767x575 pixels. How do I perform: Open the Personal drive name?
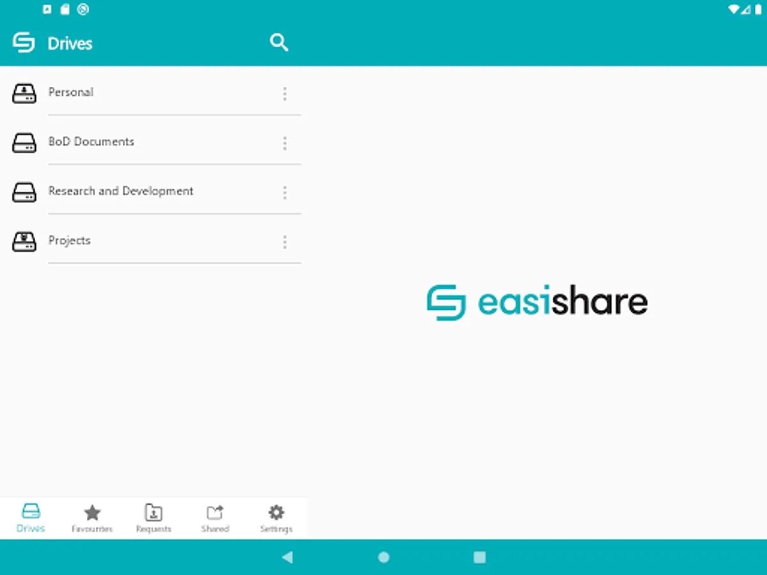[x=71, y=92]
